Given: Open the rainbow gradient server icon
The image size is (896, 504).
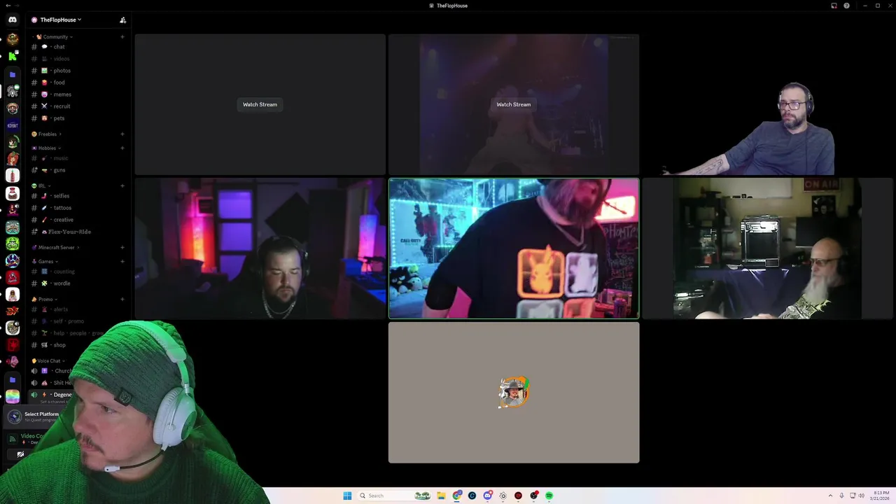Looking at the screenshot, I should [x=13, y=396].
